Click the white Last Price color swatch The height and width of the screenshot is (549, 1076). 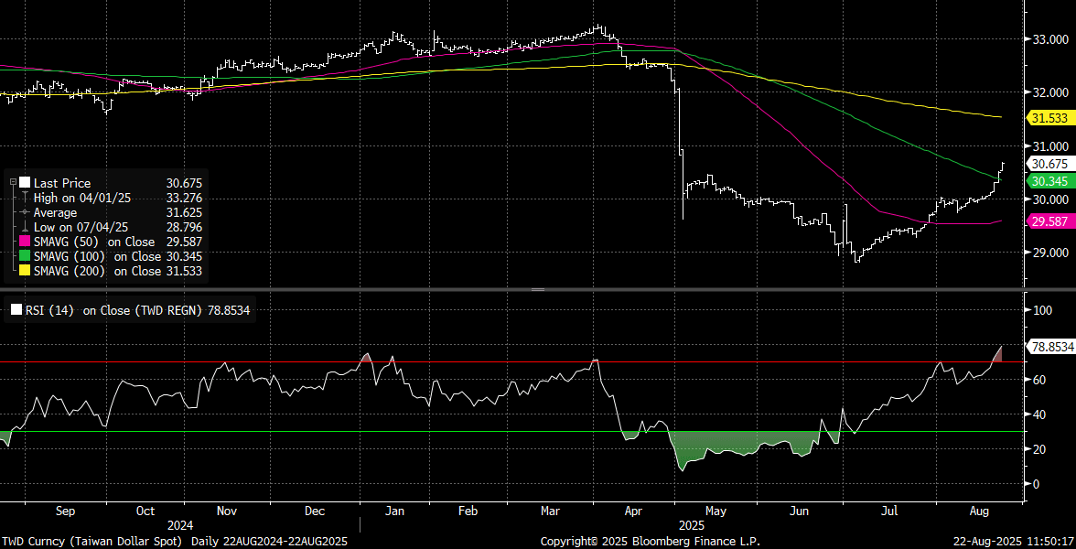coord(25,183)
